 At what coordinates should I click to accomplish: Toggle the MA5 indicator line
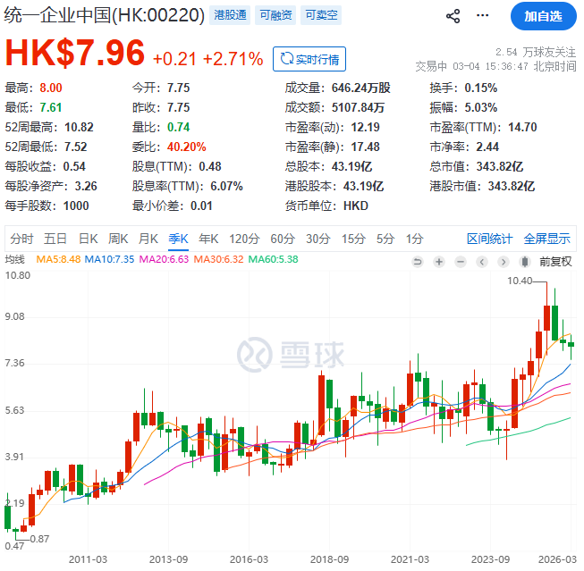point(58,259)
